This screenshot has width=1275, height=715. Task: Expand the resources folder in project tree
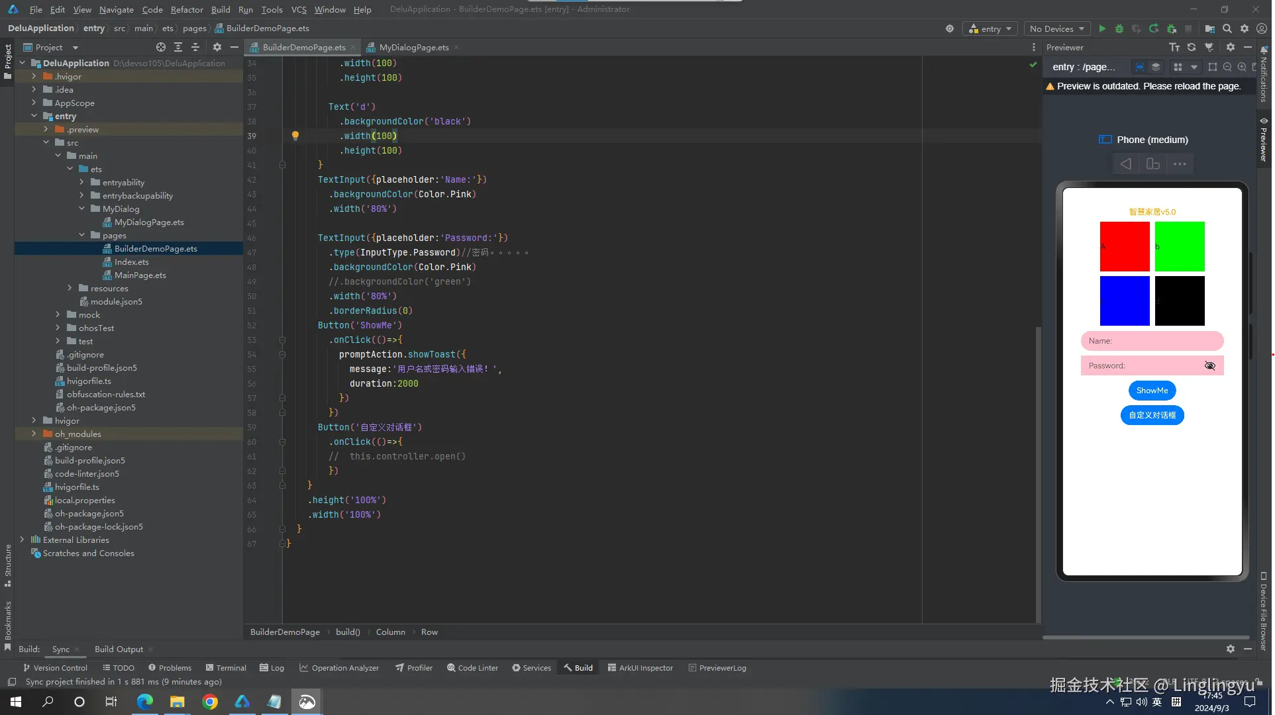point(70,288)
